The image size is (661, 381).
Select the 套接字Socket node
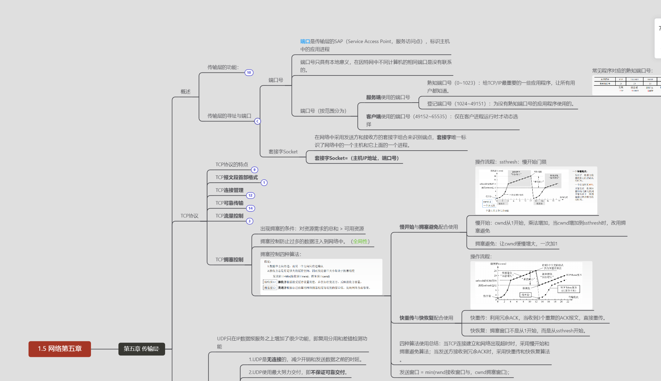click(x=283, y=152)
